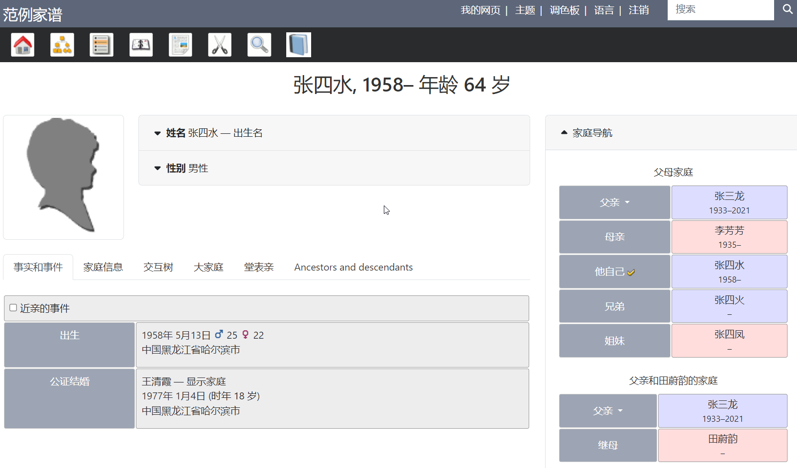Click the 搜索 input field
The image size is (797, 468).
click(720, 9)
